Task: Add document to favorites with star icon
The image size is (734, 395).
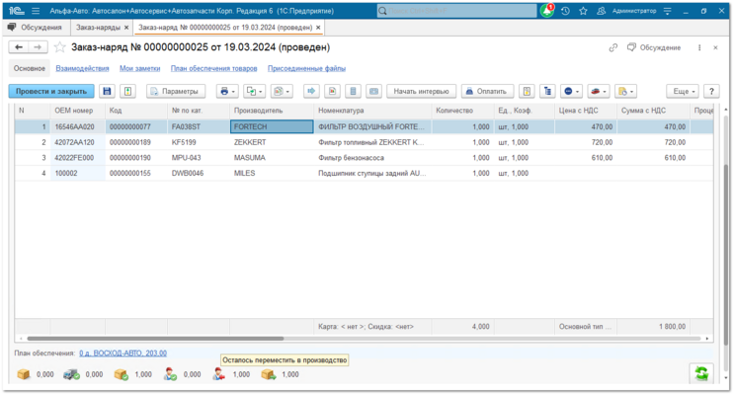Action: point(59,47)
